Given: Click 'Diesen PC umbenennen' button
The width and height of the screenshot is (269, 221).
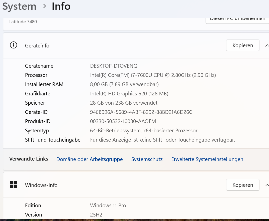Looking at the screenshot, I should click(x=237, y=20).
